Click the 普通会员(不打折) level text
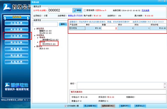This screenshot has height=109, width=167. [76, 16]
